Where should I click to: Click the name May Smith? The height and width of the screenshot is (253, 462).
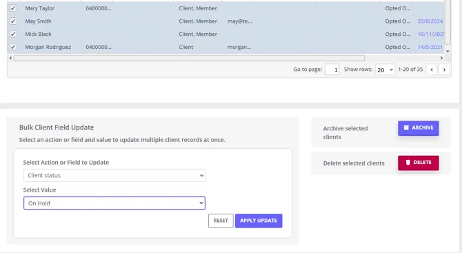point(39,21)
